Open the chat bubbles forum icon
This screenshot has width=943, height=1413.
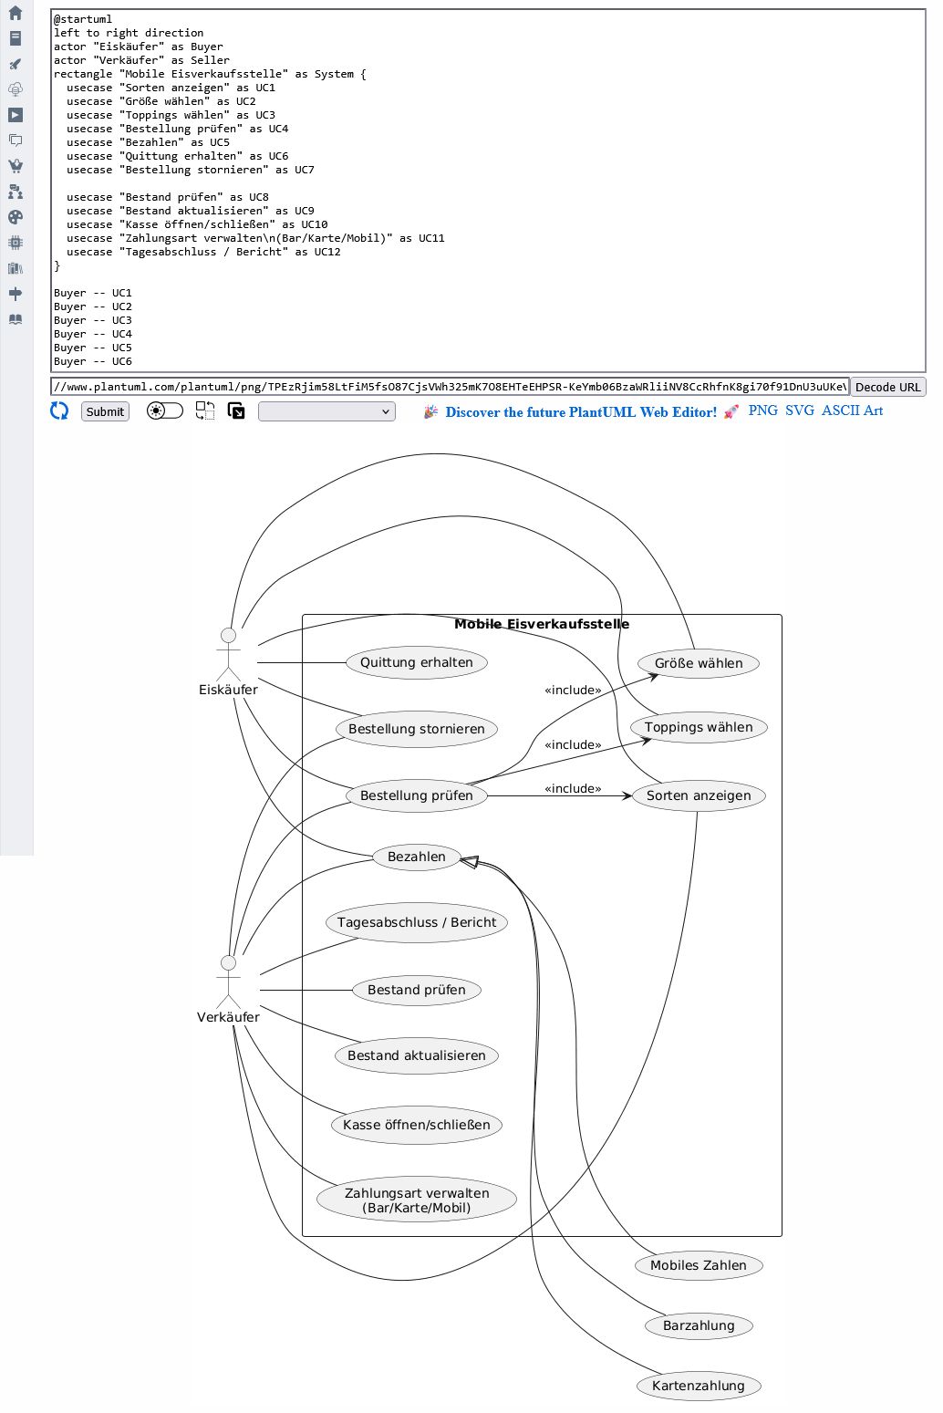coord(16,140)
